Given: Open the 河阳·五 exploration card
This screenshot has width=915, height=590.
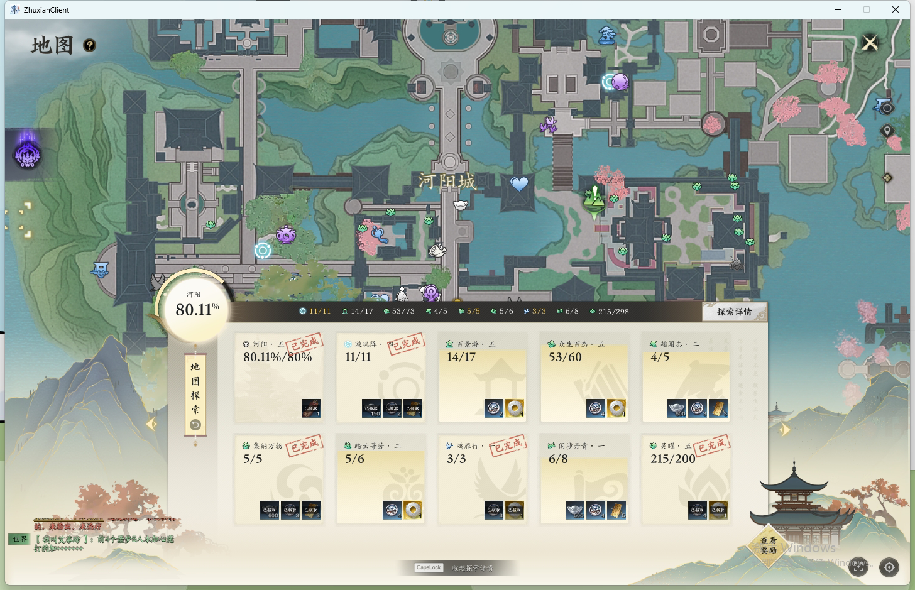Looking at the screenshot, I should pos(279,378).
